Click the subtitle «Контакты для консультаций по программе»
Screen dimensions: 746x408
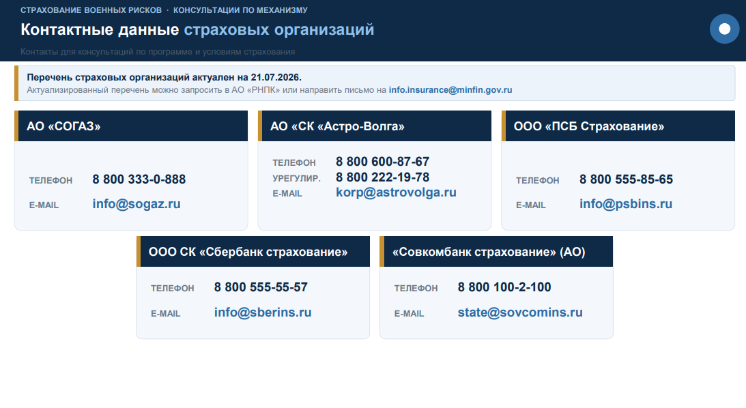(158, 51)
